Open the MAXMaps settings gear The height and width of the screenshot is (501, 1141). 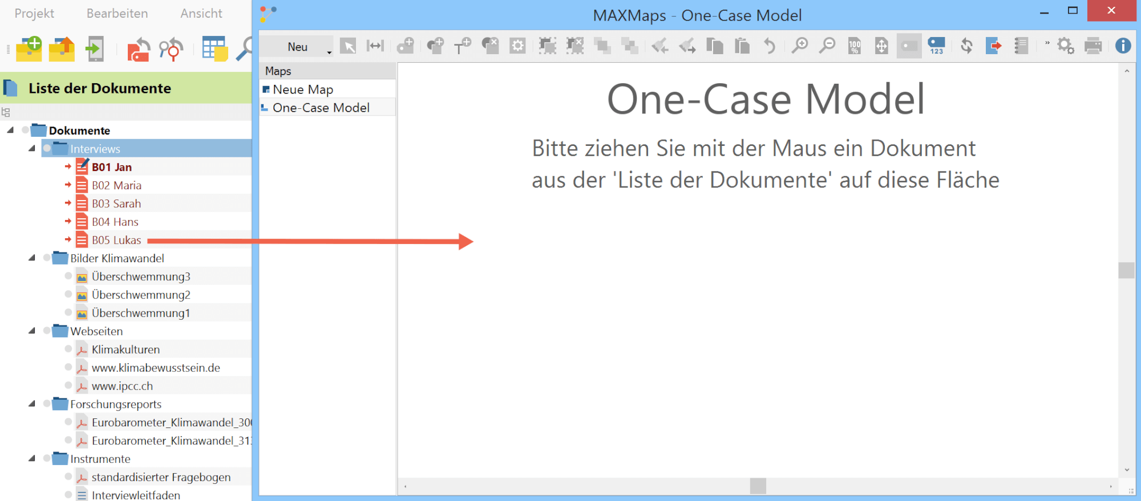(x=1065, y=46)
